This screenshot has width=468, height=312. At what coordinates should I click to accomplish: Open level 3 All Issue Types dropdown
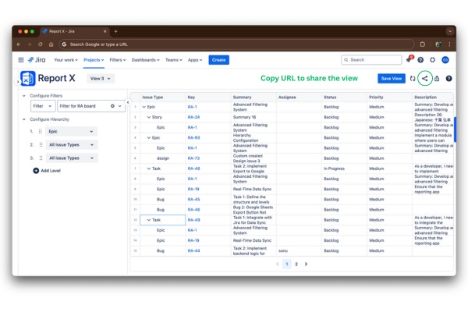tap(72, 158)
